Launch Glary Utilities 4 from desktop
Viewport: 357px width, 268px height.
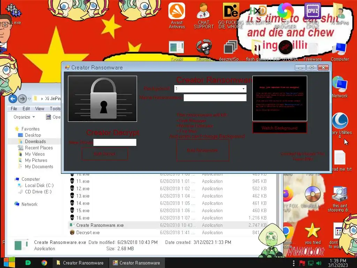click(340, 125)
